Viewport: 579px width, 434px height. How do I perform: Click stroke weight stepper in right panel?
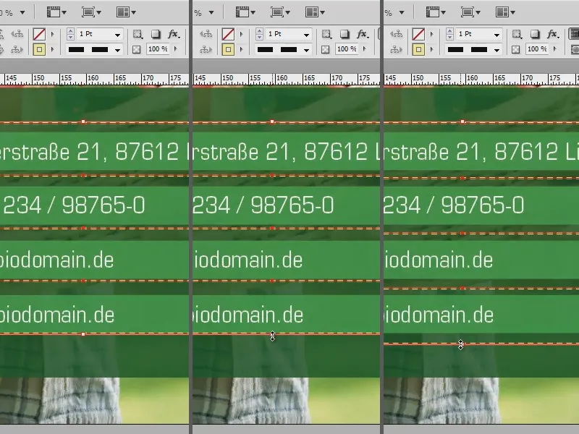point(449,34)
